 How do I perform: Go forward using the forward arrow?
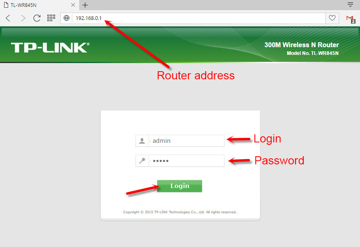click(x=23, y=18)
